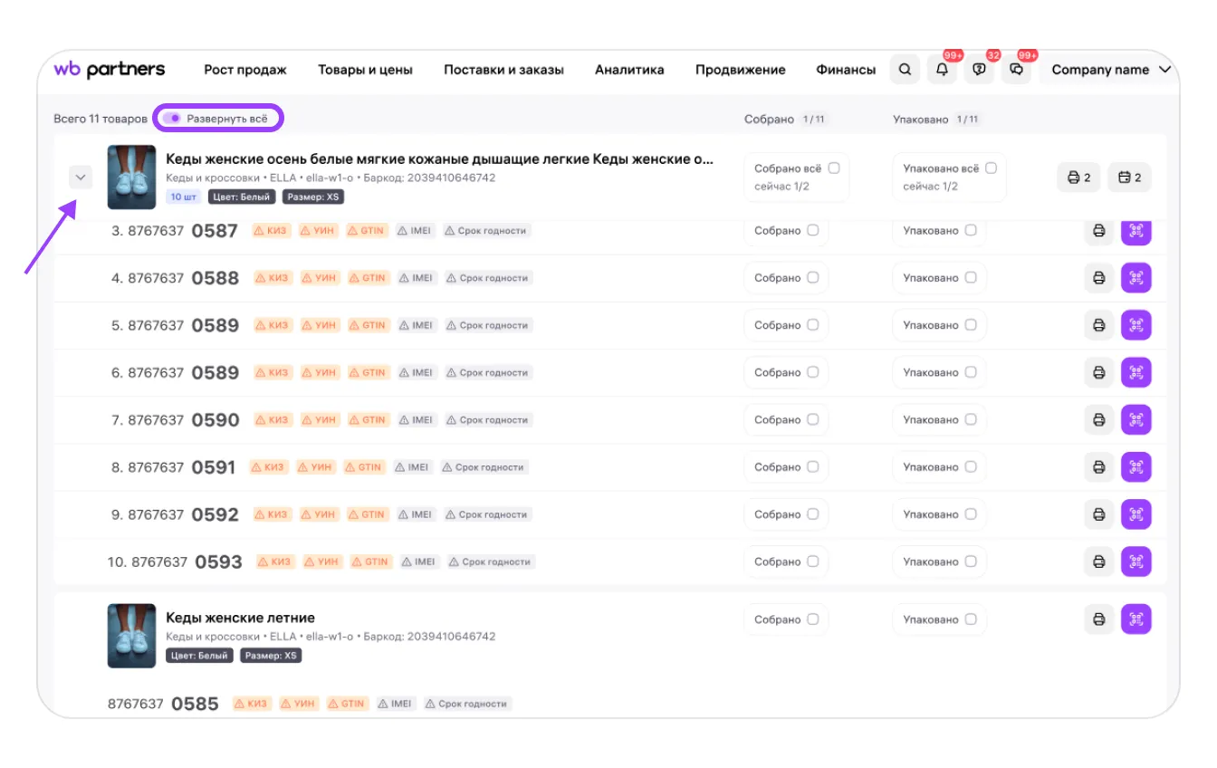Collapse the first product group chevron
The image size is (1217, 768).
[x=81, y=178]
